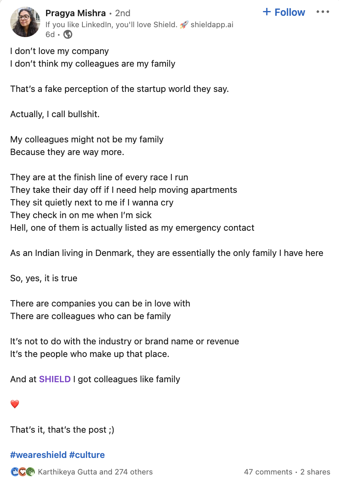339x482 pixels.
Task: Open Pragya Mishra's profile photo
Action: click(26, 22)
